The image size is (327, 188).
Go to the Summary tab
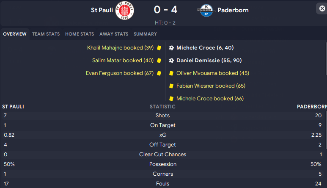coord(145,34)
